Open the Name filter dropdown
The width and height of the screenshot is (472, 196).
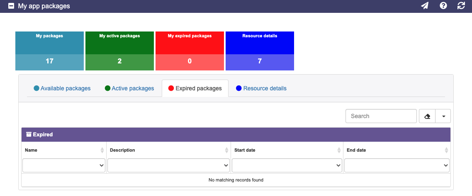click(64, 165)
